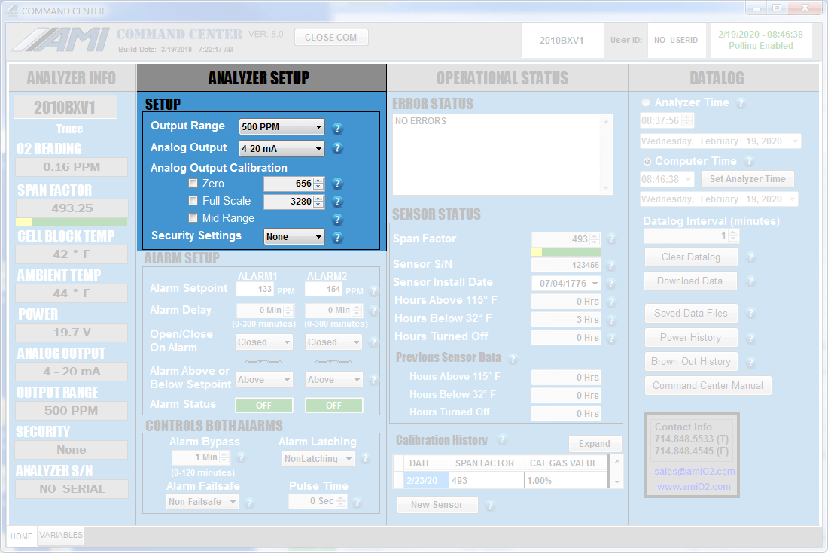The width and height of the screenshot is (828, 553).
Task: Click the sensor Span Factor level bar
Action: point(566,252)
